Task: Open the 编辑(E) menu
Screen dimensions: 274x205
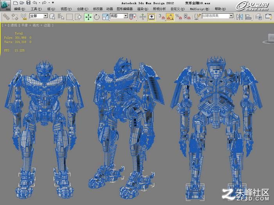Action: pyautogui.click(x=20, y=9)
